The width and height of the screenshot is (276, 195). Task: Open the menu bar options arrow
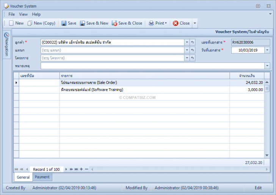click(270, 14)
